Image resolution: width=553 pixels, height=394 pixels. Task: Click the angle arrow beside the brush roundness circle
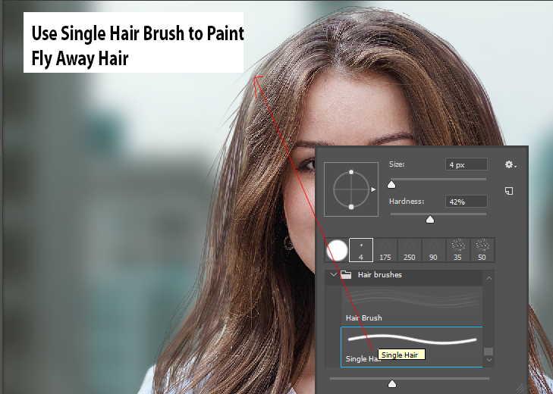[373, 189]
